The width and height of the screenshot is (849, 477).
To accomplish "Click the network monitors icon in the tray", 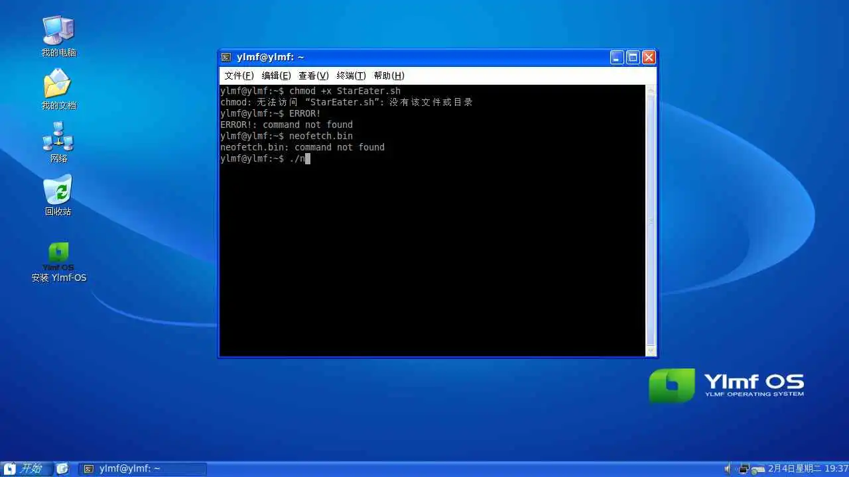I will tap(744, 468).
